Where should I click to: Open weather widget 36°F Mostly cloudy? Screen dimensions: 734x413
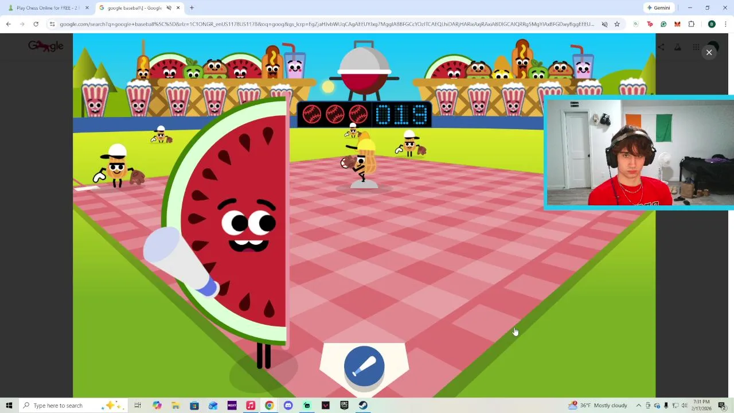pyautogui.click(x=598, y=406)
